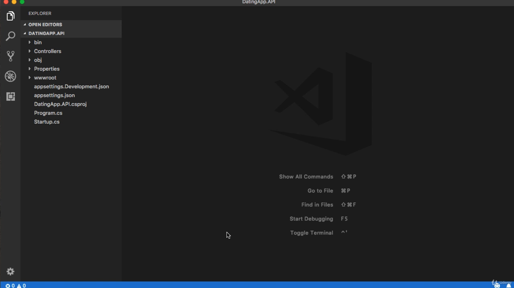Expand the bin folder arrow

[x=29, y=42]
